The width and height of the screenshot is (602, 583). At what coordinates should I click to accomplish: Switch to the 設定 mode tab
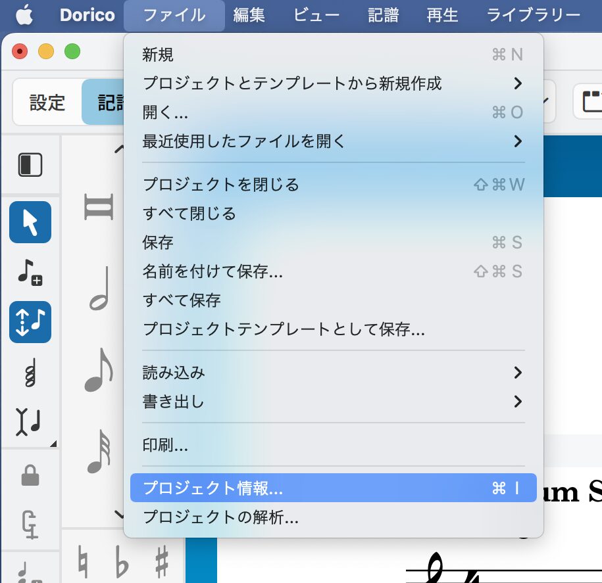[x=47, y=103]
